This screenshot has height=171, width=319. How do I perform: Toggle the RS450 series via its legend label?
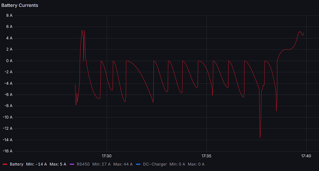click(x=83, y=164)
